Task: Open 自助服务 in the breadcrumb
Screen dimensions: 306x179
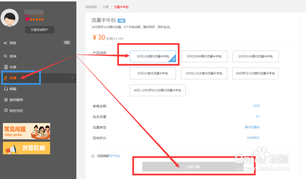Action: pyautogui.click(x=91, y=6)
